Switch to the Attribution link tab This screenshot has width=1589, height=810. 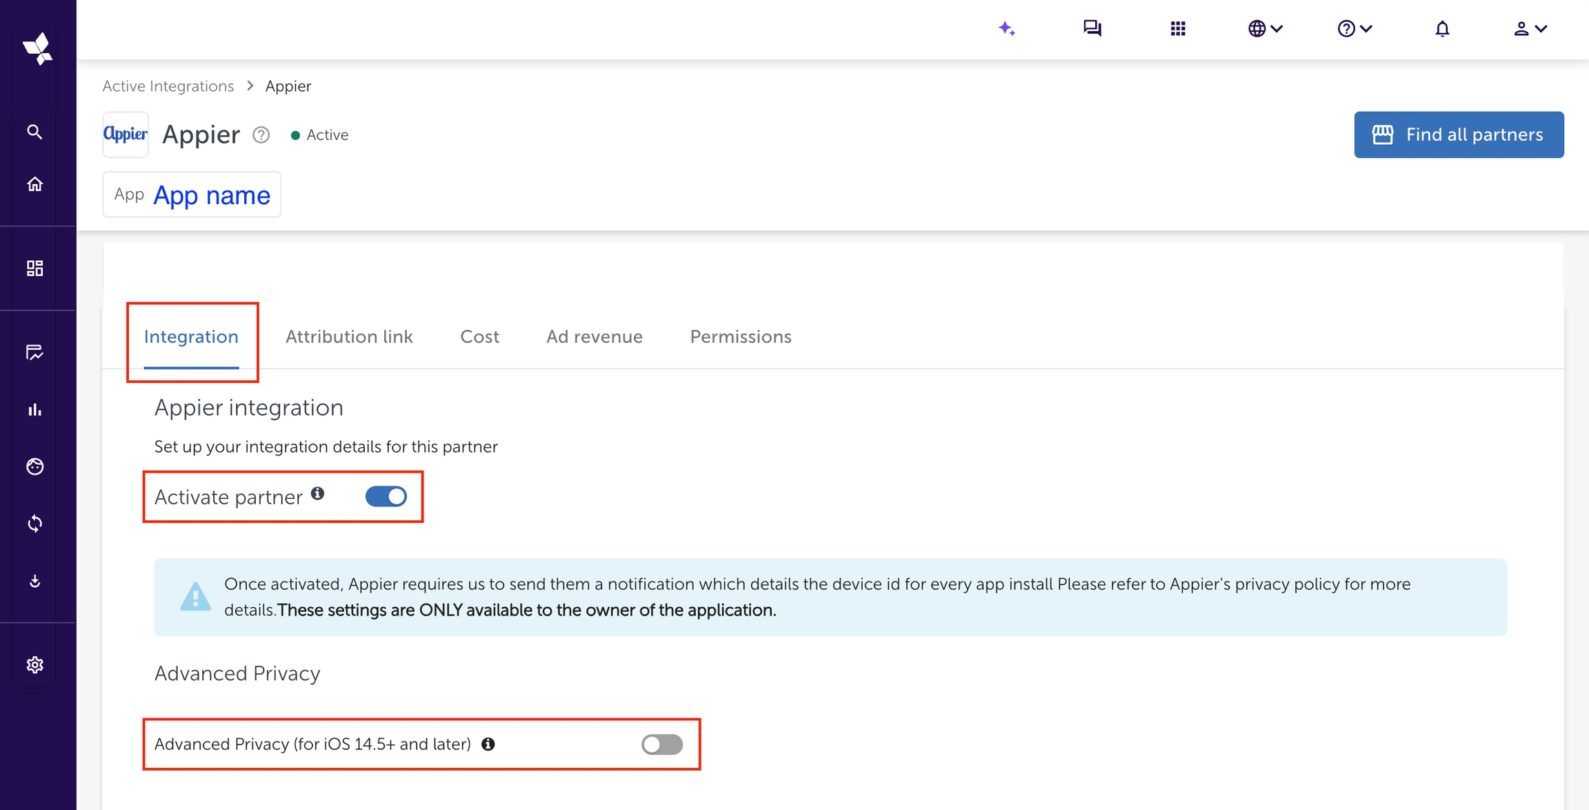(349, 337)
